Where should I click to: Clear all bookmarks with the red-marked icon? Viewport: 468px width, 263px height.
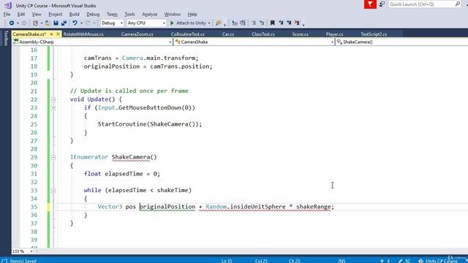pyautogui.click(x=297, y=23)
